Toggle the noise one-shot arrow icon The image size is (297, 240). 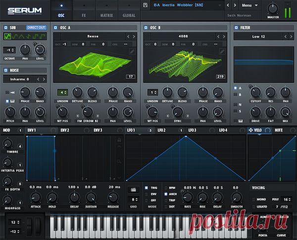point(12,92)
